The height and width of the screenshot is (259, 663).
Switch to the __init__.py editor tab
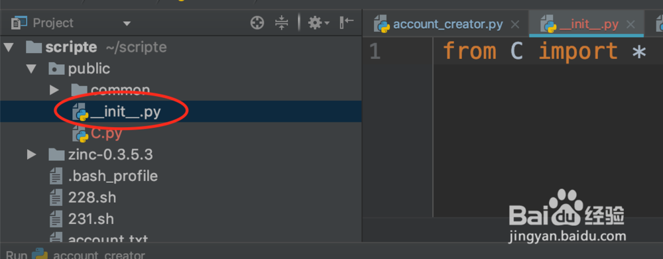coord(589,24)
